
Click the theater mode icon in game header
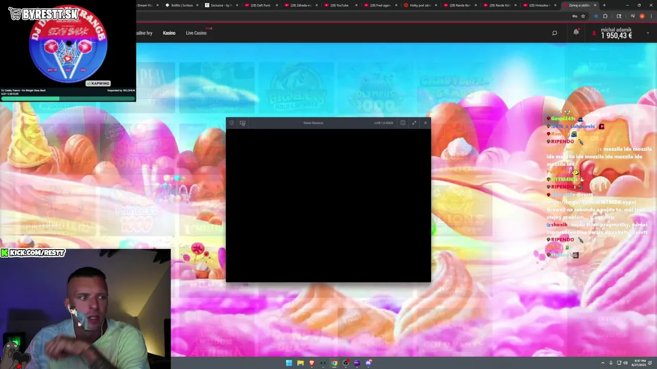pos(402,123)
